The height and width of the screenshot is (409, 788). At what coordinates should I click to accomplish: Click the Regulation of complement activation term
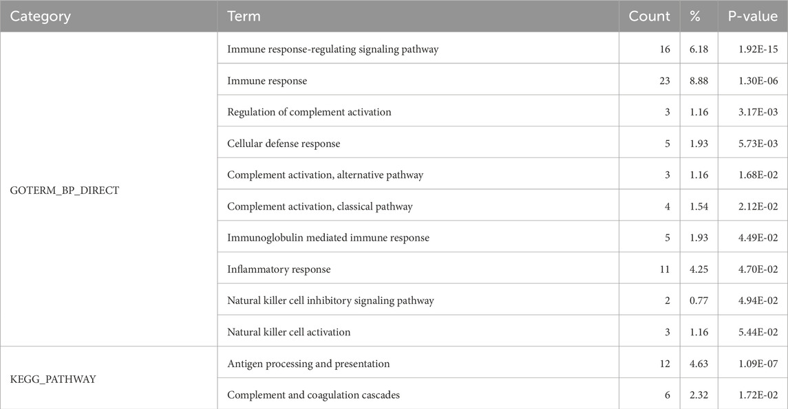click(309, 112)
